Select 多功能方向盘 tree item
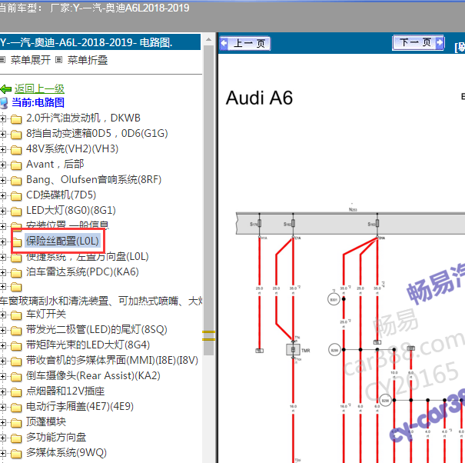 click(x=56, y=438)
